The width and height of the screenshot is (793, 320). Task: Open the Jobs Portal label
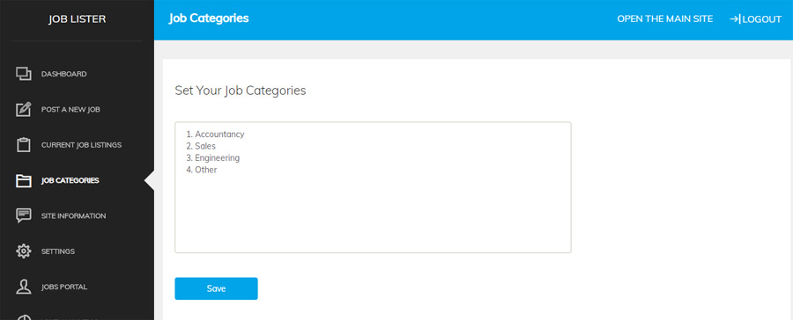coord(64,287)
